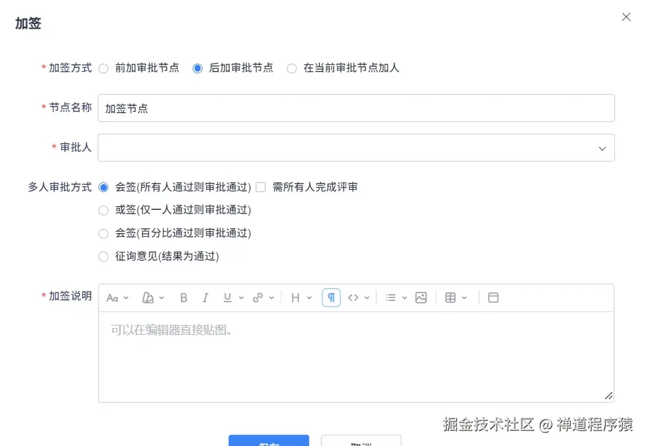Insert a table into the editor
The image size is (646, 446).
[450, 297]
